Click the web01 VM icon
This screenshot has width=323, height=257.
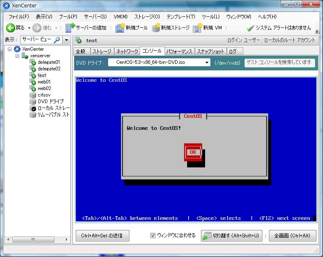[33, 82]
